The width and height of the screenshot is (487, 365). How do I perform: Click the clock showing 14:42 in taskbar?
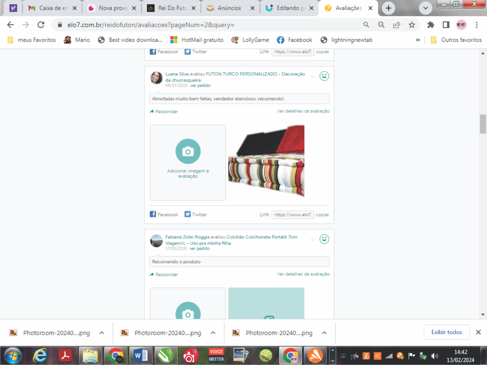(x=461, y=352)
